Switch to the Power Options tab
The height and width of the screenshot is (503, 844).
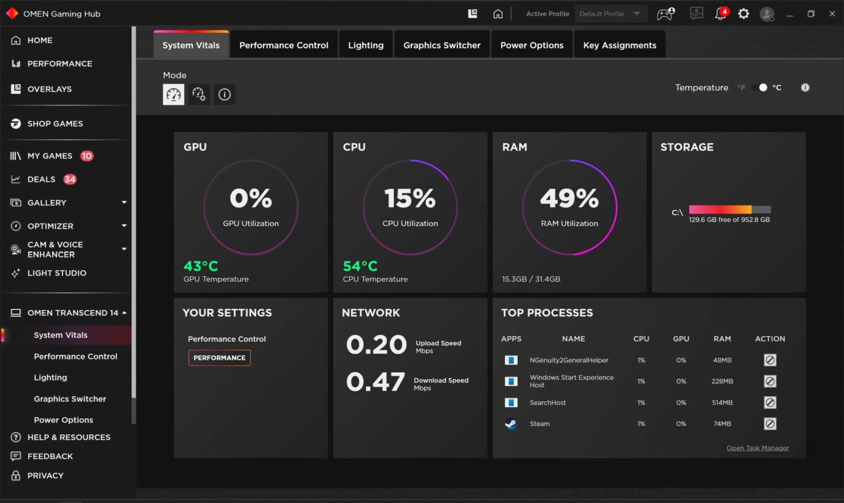tap(532, 45)
